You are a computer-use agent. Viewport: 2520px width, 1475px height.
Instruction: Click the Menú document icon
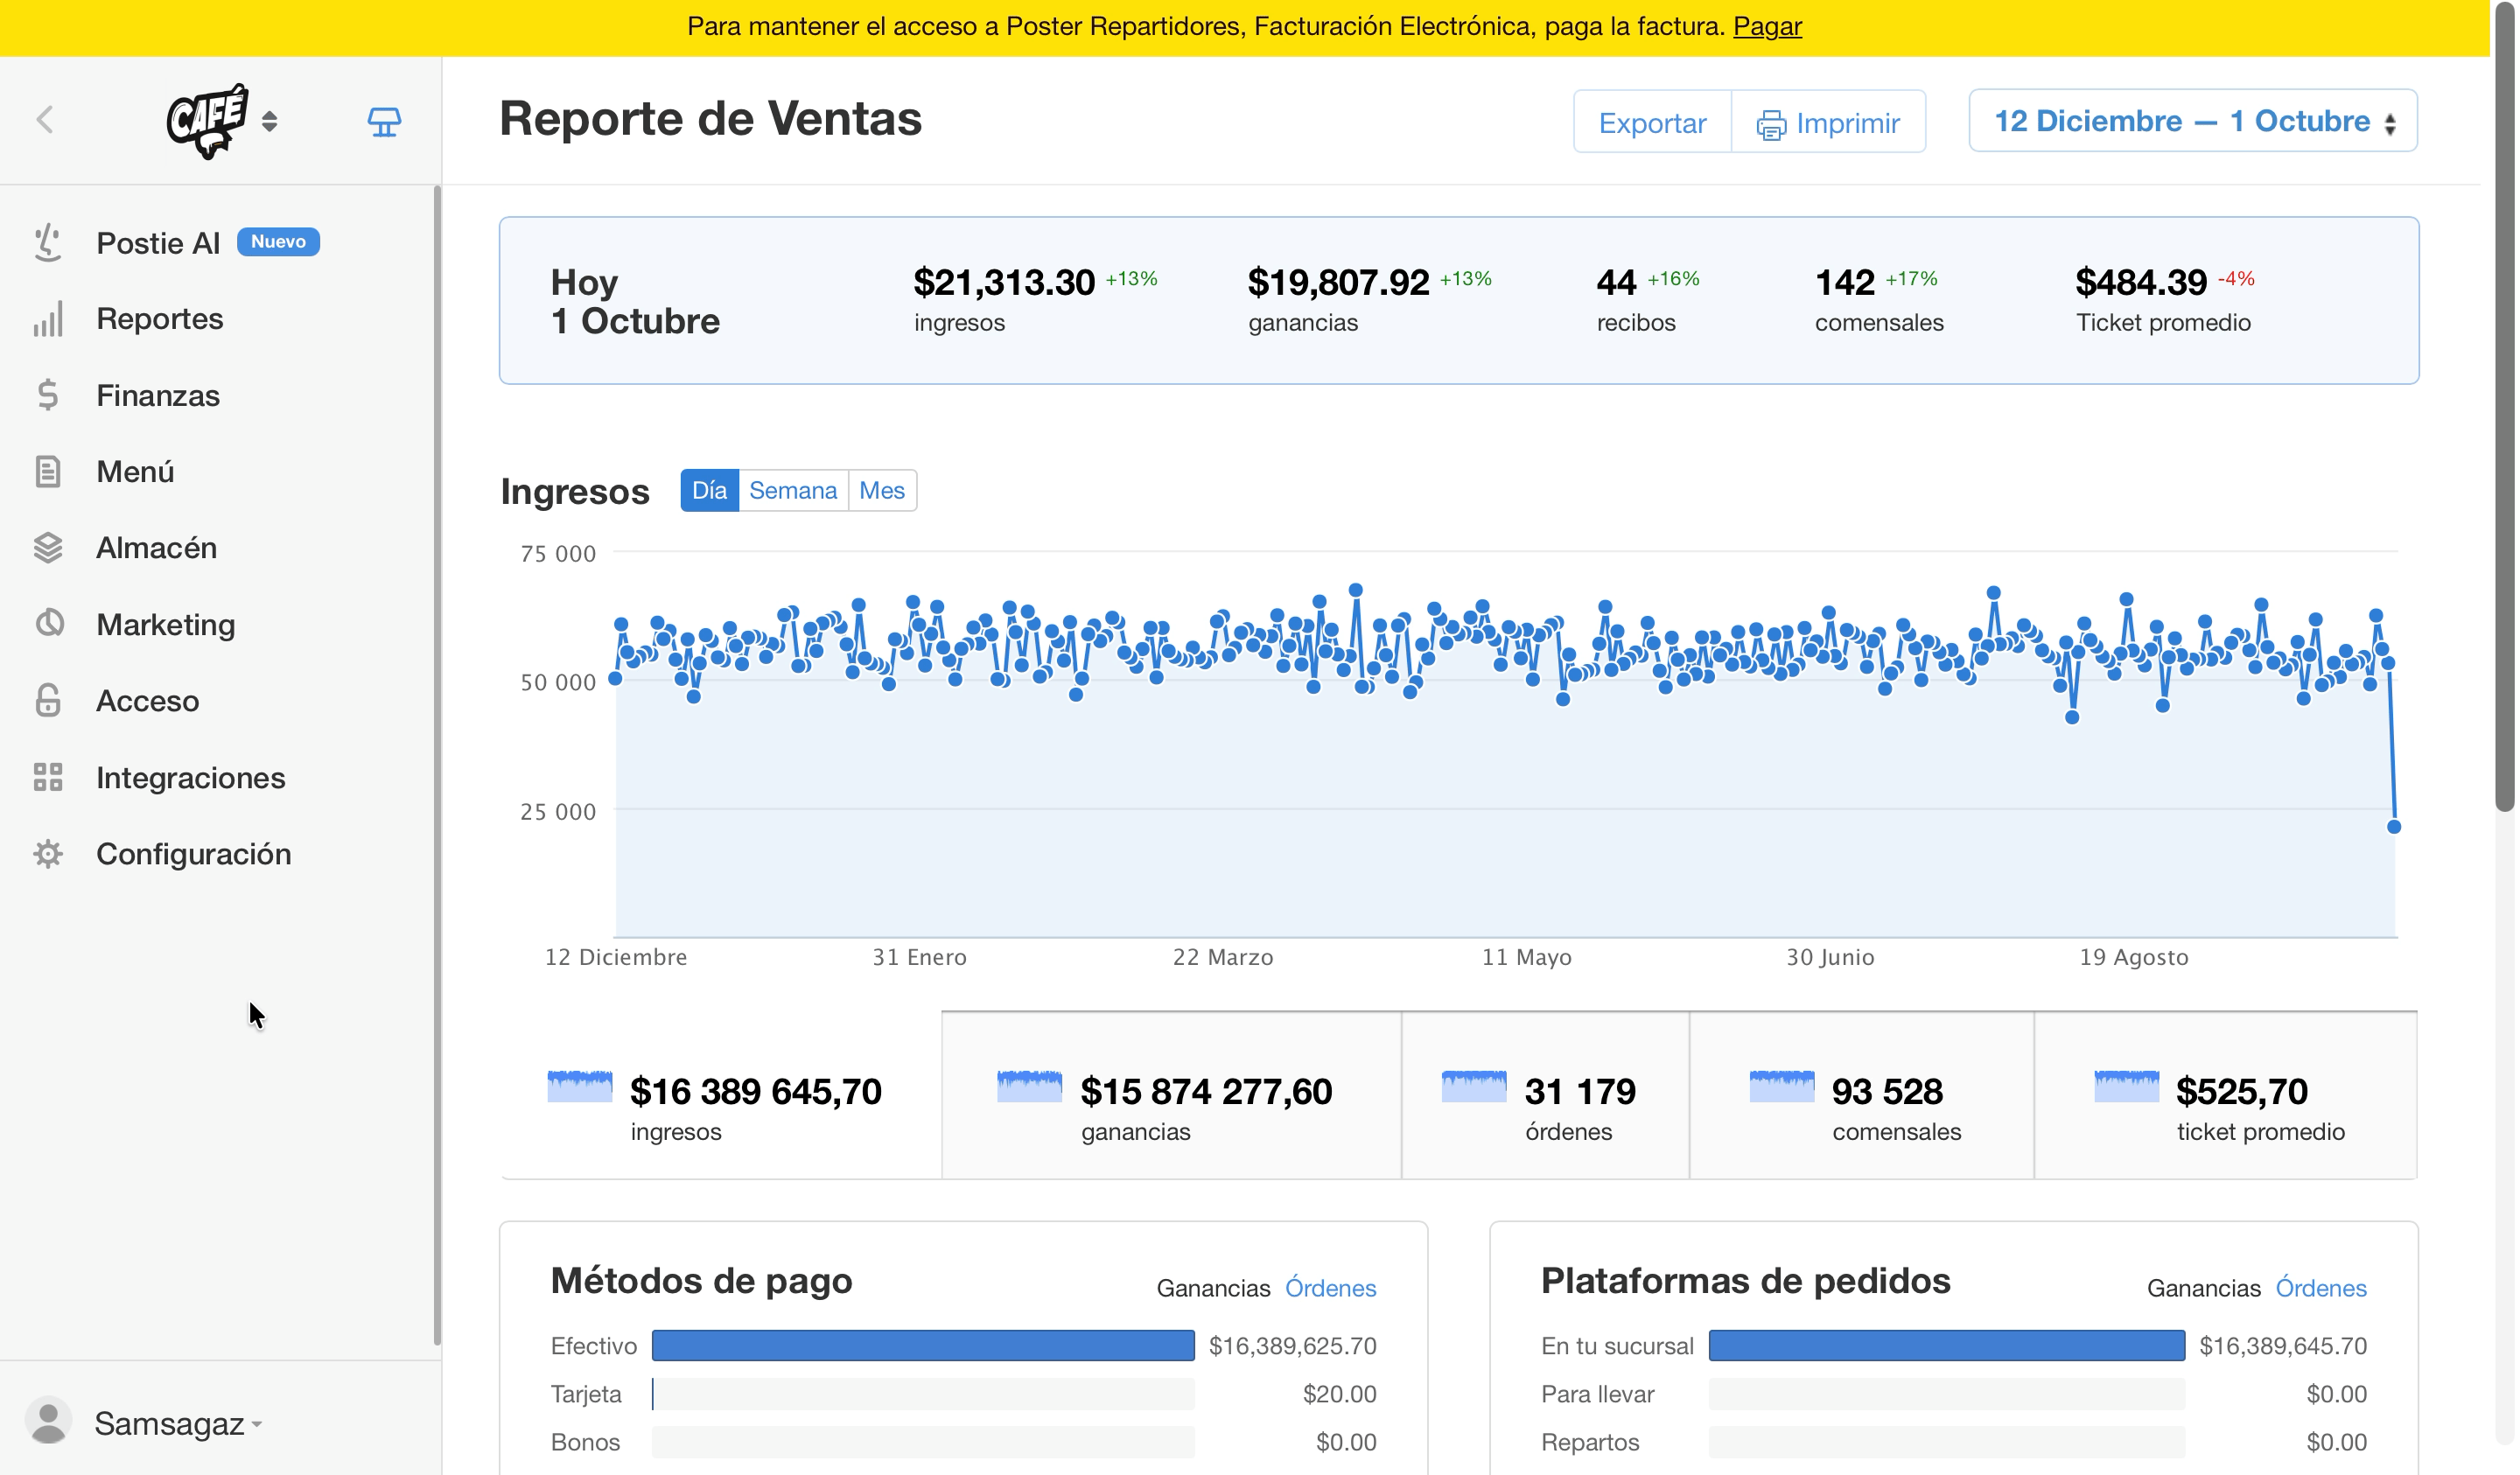[x=48, y=471]
